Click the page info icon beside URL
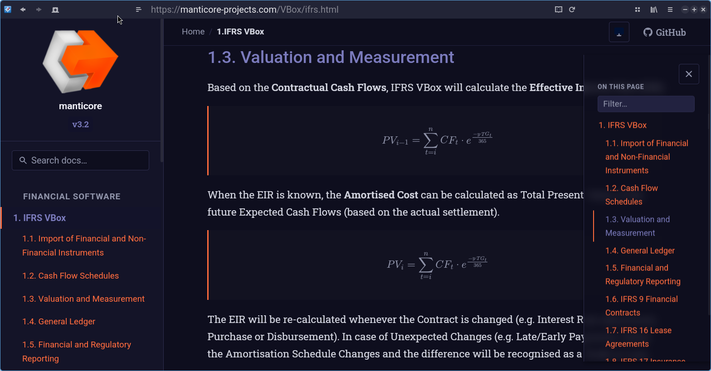This screenshot has height=371, width=711. 139,10
